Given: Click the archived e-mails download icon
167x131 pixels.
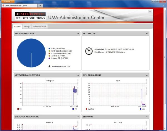Looking at the screenshot, I should click(50, 66).
